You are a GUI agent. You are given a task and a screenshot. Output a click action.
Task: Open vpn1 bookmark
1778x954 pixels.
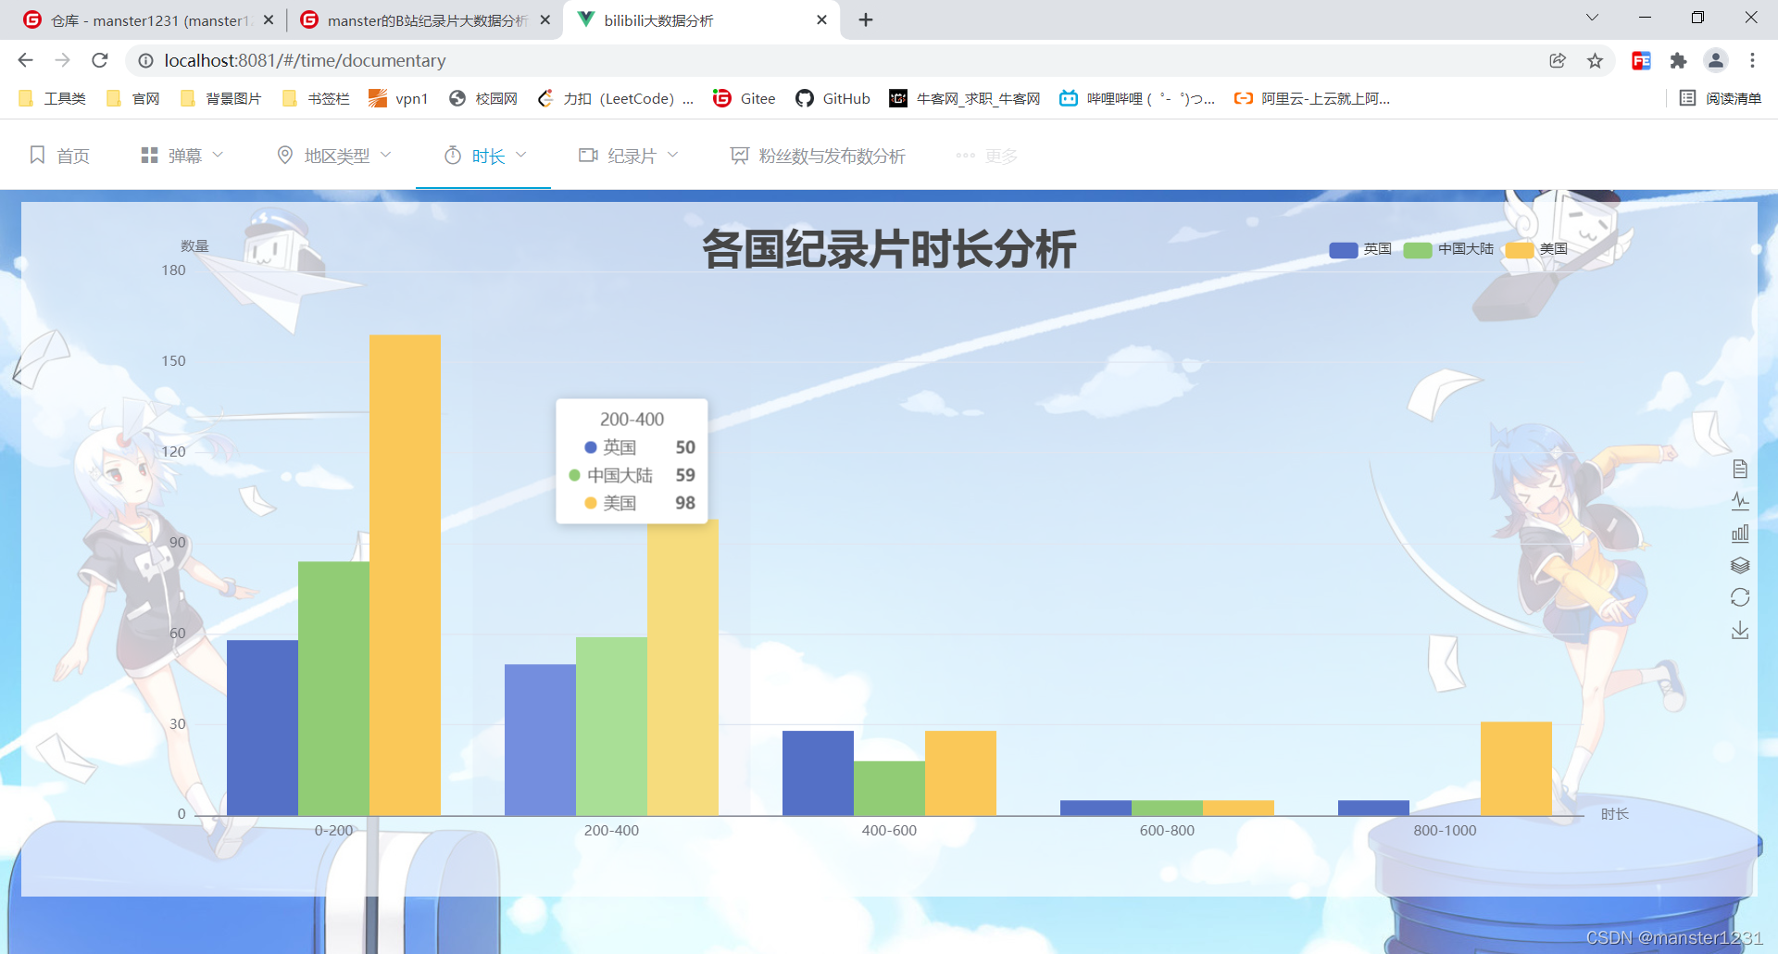(x=398, y=98)
